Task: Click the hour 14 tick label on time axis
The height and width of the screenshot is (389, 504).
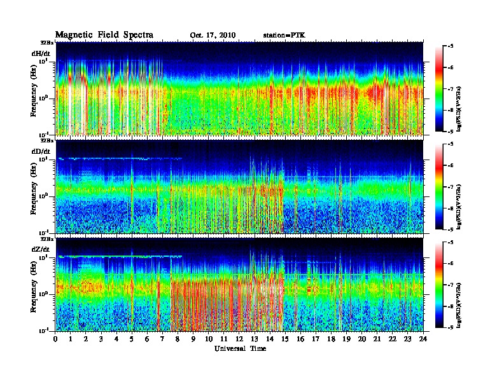Action: 270,339
